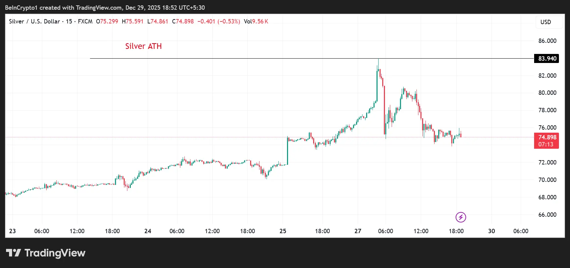This screenshot has width=570, height=268.
Task: Click the 83.940 price line label
Action: pyautogui.click(x=547, y=59)
